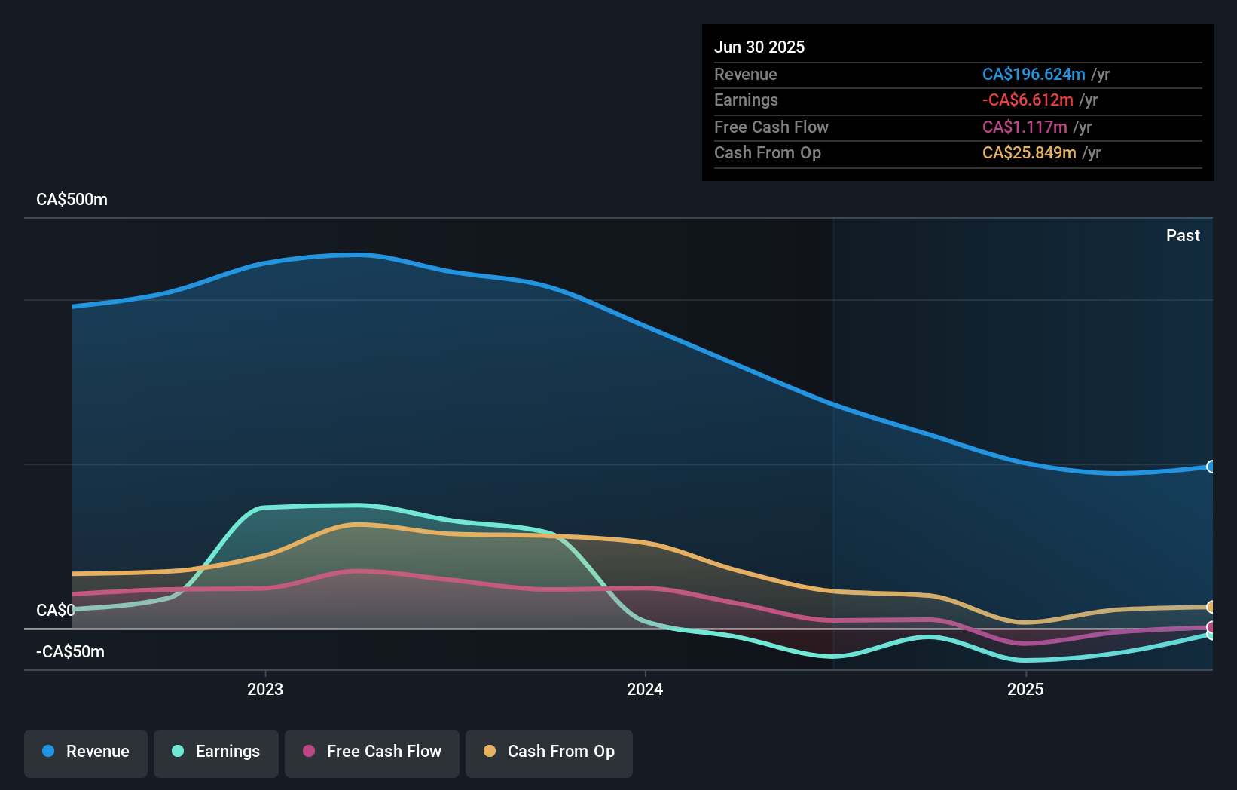1237x790 pixels.
Task: Click the CA$0 axis label
Action: point(56,610)
